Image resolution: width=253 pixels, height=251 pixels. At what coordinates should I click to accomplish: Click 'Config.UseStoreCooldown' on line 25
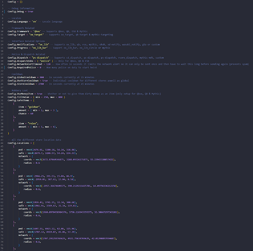coord(23,81)
